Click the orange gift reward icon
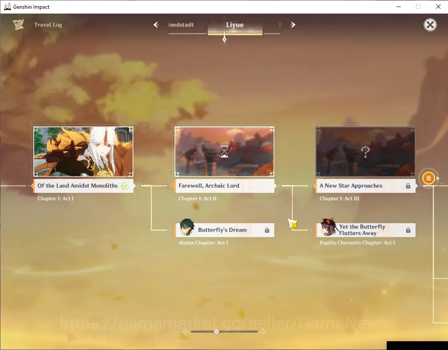This screenshot has width=448, height=350. coord(428,178)
